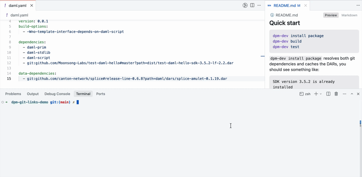The height and width of the screenshot is (177, 362).
Task: Click the terminal prompt input area
Action: coord(78,102)
